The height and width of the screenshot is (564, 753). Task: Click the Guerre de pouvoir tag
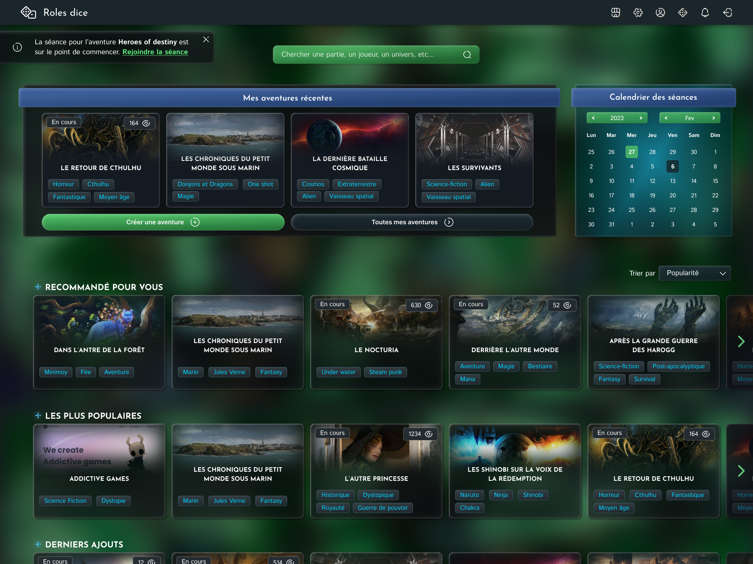click(x=383, y=508)
